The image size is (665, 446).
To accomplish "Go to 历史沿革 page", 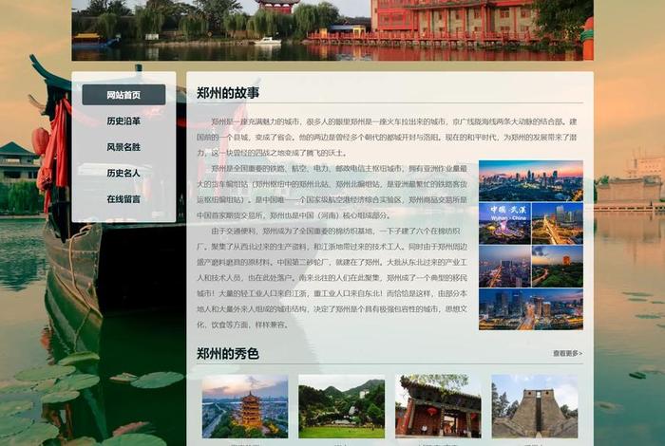I will pyautogui.click(x=123, y=121).
